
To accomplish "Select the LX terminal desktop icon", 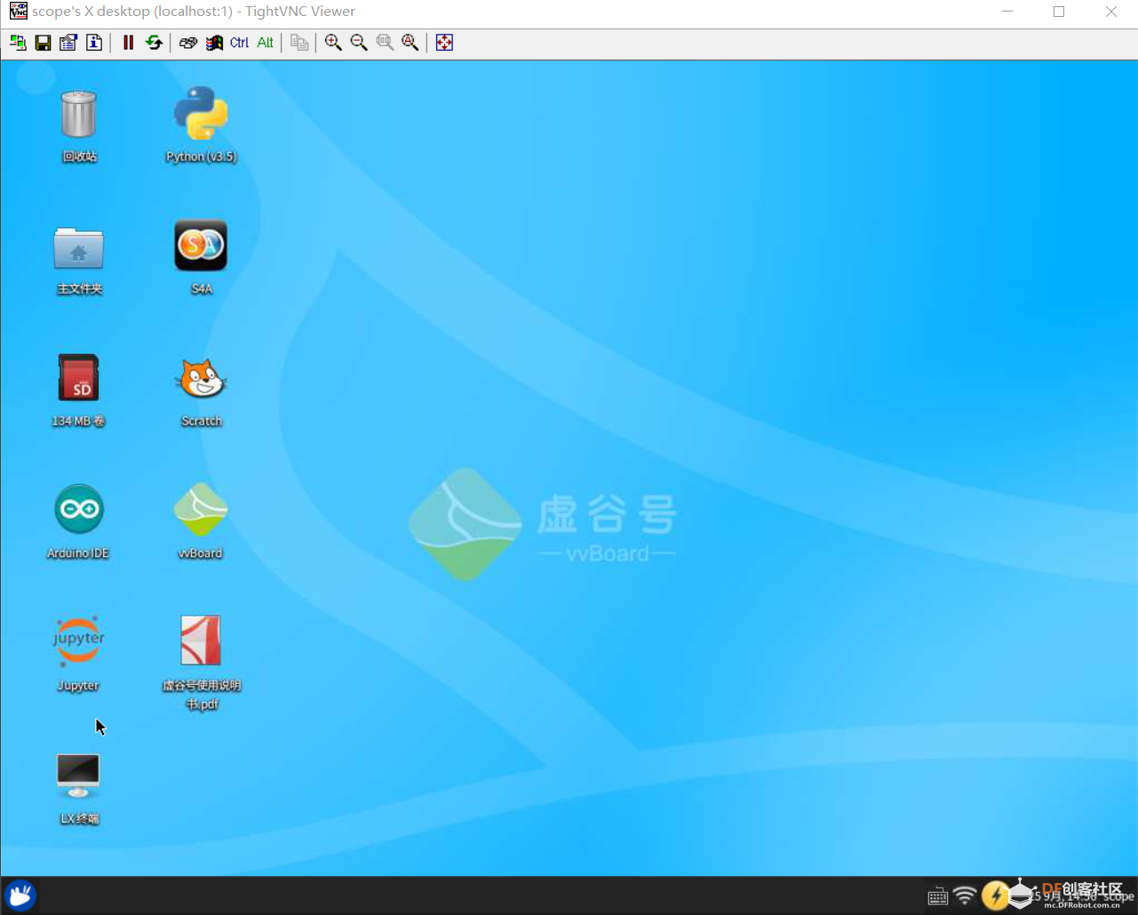I will [78, 776].
